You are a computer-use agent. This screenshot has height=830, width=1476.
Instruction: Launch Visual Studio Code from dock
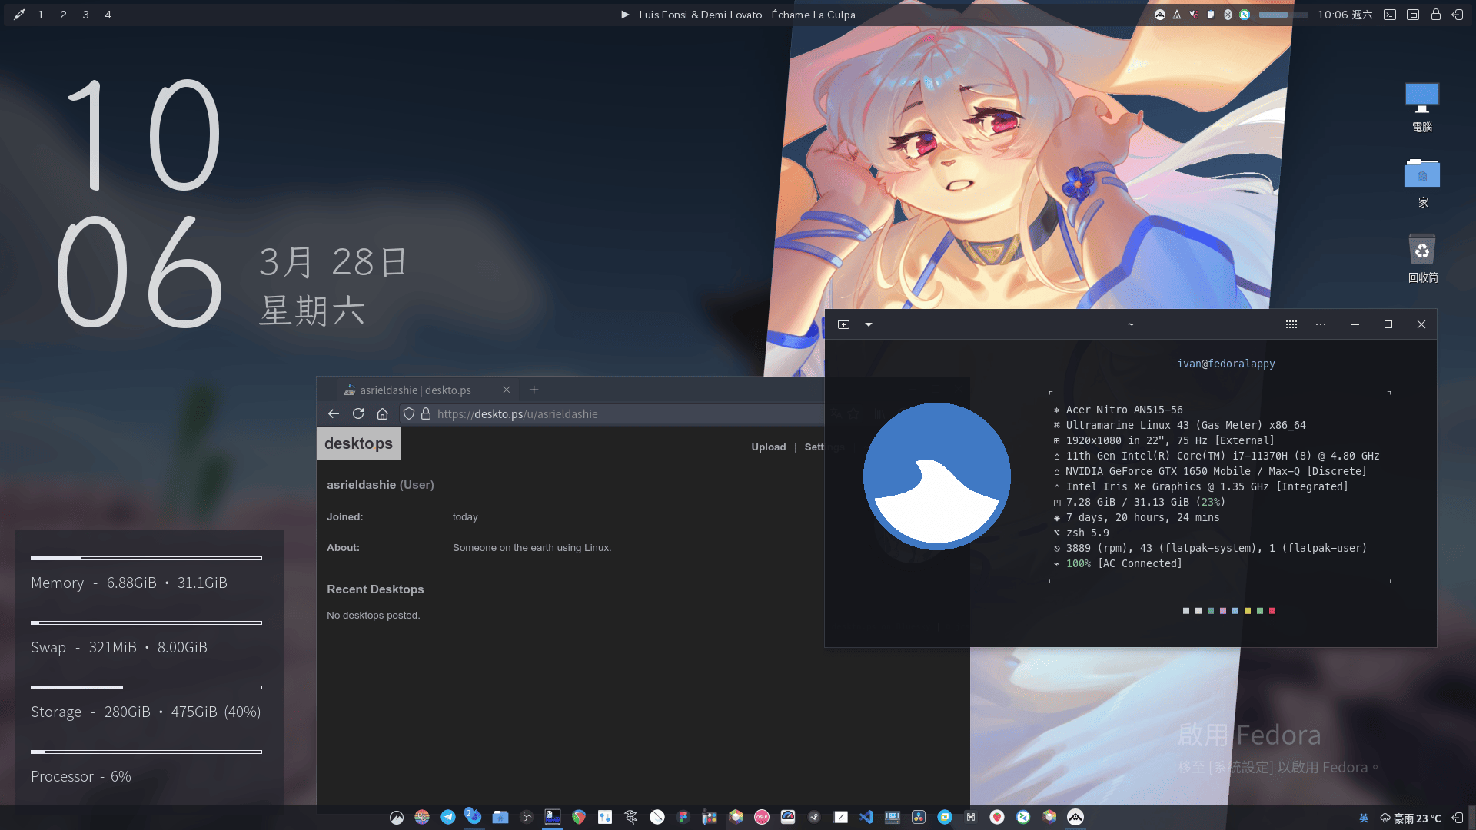click(866, 817)
